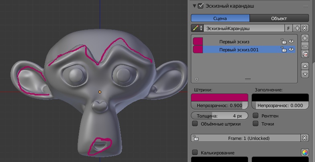
Task: Switch to the Объект tab
Action: tap(279, 18)
